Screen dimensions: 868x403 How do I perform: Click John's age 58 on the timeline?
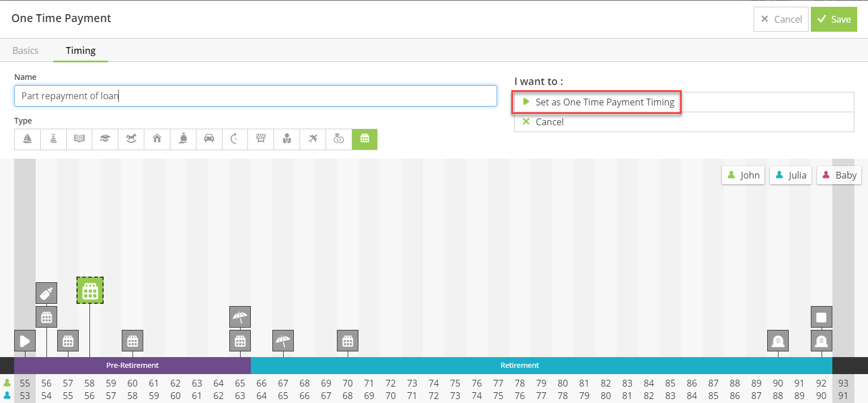point(89,383)
